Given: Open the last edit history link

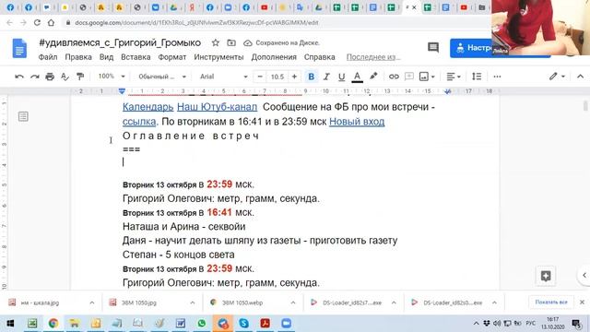Looking at the screenshot, I should click(372, 57).
